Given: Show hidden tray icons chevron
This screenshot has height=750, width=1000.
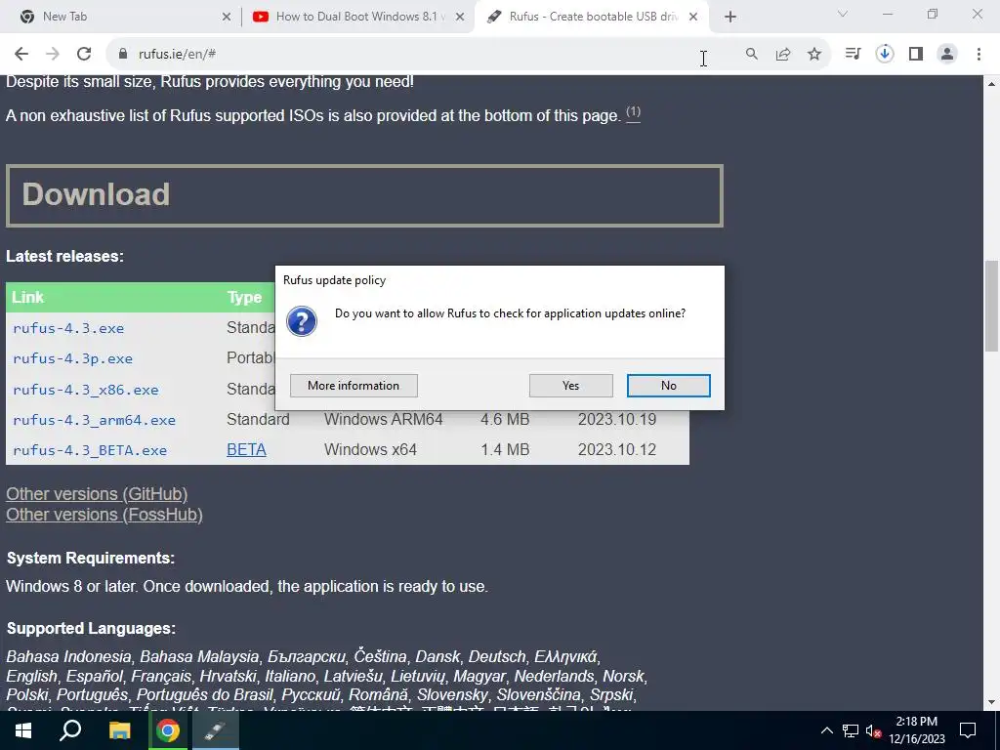Looking at the screenshot, I should tap(826, 730).
